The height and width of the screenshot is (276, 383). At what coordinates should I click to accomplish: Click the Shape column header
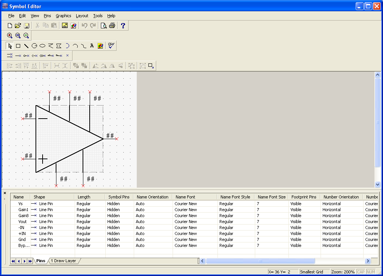(x=52, y=197)
